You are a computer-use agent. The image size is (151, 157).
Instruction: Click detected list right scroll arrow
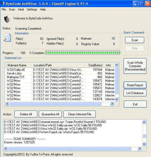point(112,104)
